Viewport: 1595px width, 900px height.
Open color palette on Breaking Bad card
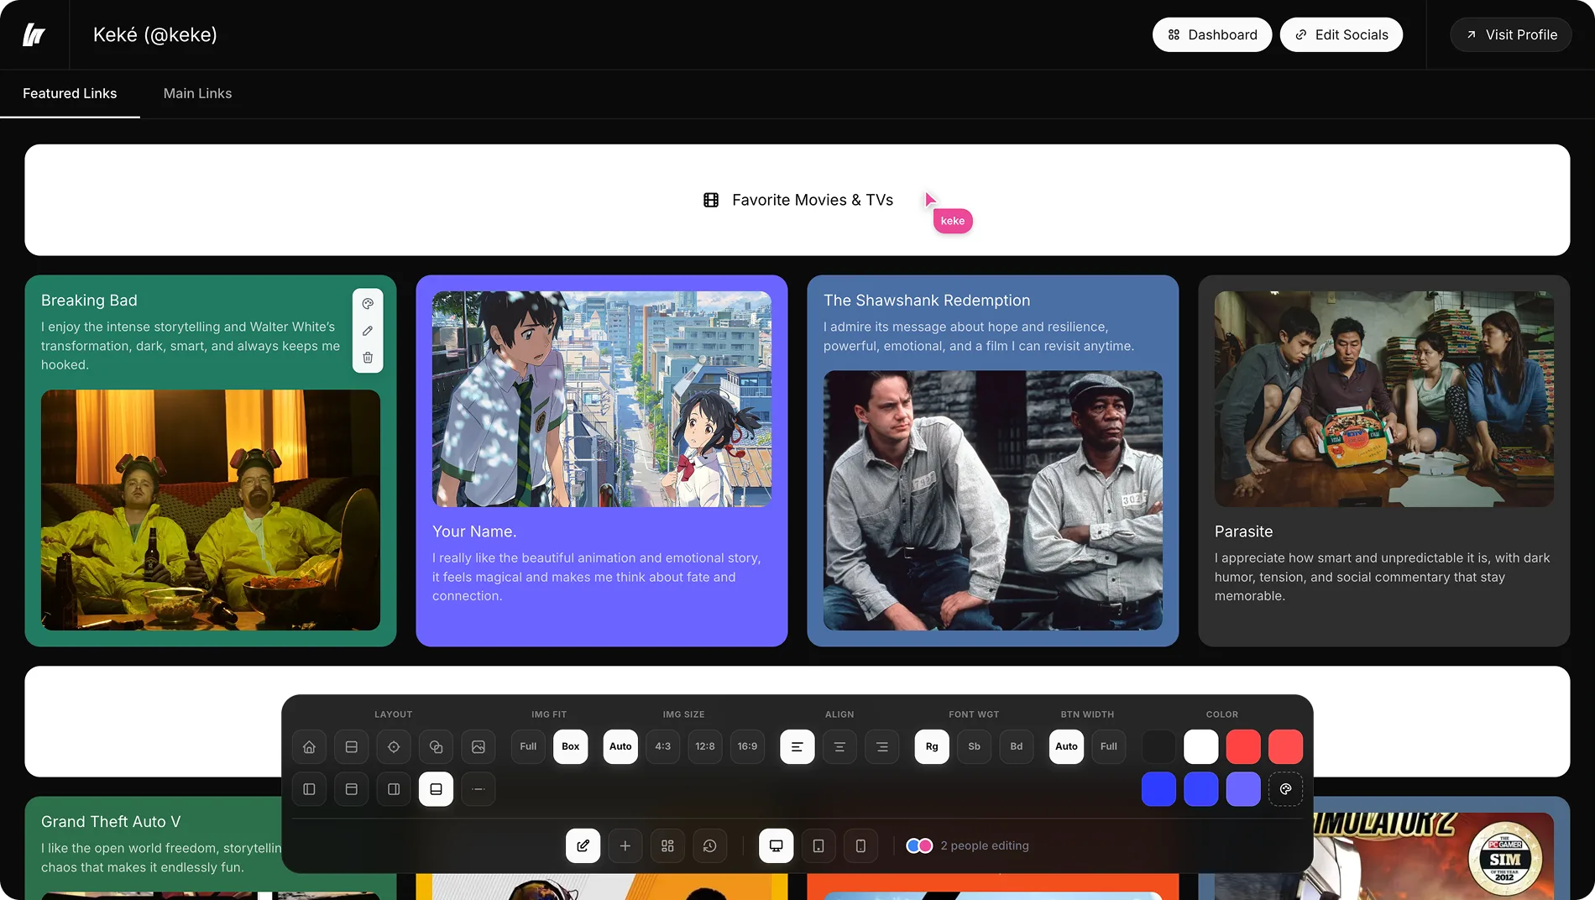pyautogui.click(x=368, y=304)
